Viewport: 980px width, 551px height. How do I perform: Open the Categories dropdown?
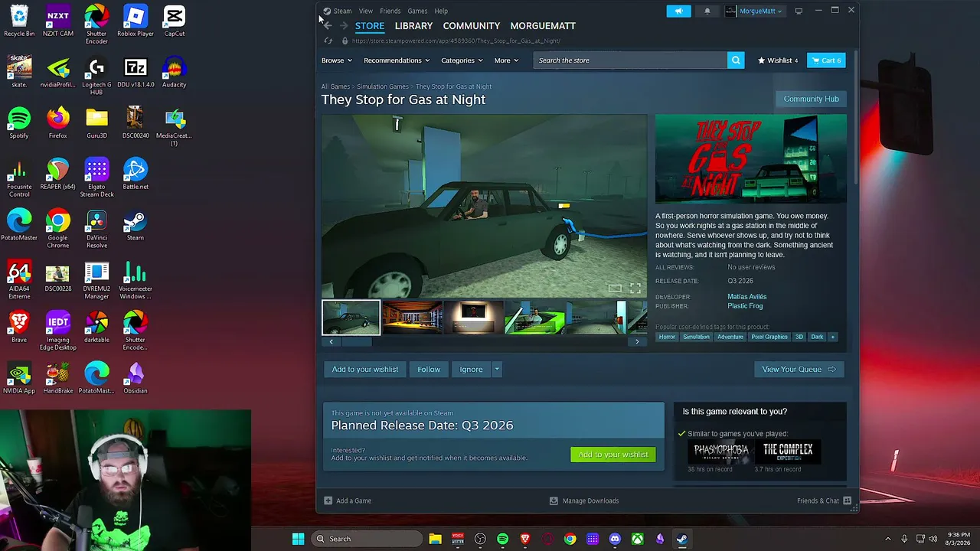click(462, 60)
